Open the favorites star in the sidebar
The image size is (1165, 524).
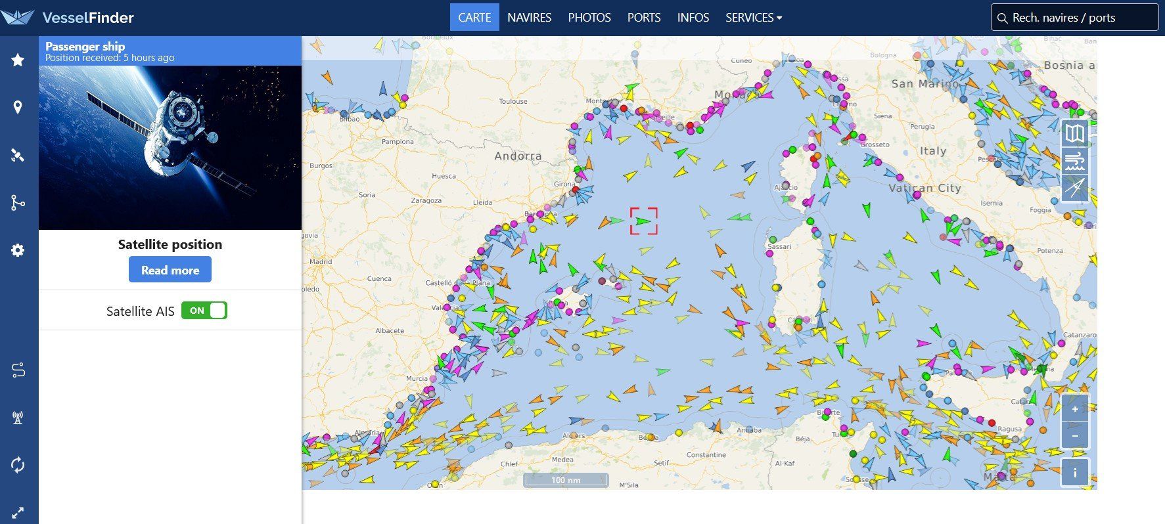pos(18,60)
